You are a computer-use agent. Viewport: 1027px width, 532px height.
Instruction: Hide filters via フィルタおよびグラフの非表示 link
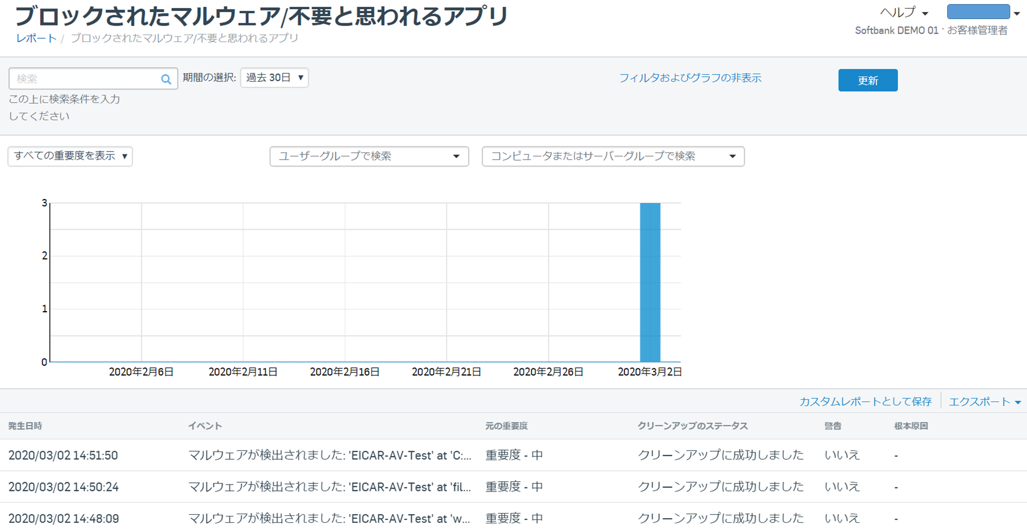tap(690, 78)
